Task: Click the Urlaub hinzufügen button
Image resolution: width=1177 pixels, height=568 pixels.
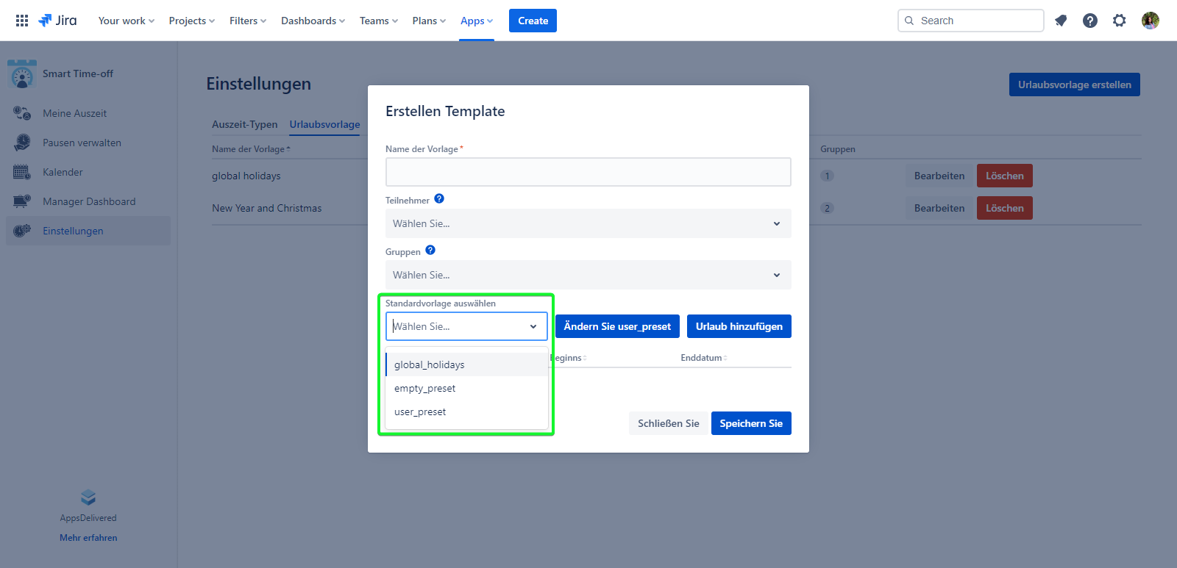Action: pos(739,326)
